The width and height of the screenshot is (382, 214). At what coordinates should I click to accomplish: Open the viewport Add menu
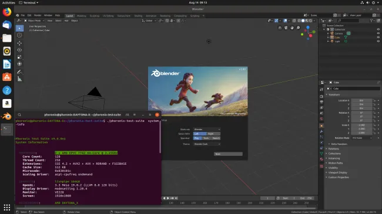66,21
